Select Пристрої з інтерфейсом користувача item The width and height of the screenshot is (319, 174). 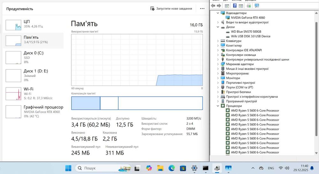pos(252,97)
